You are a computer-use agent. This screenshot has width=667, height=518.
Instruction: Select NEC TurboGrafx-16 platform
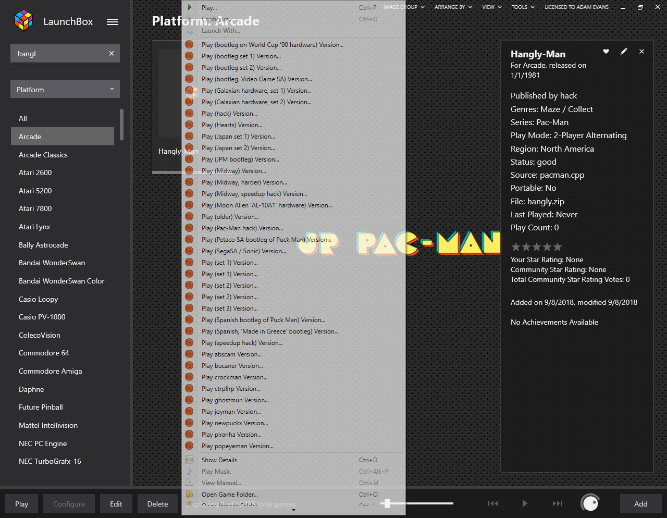(x=63, y=461)
